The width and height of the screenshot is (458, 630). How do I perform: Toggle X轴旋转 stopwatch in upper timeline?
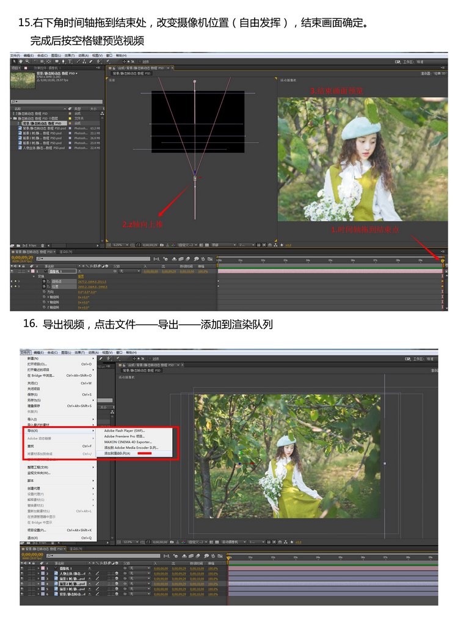click(44, 297)
